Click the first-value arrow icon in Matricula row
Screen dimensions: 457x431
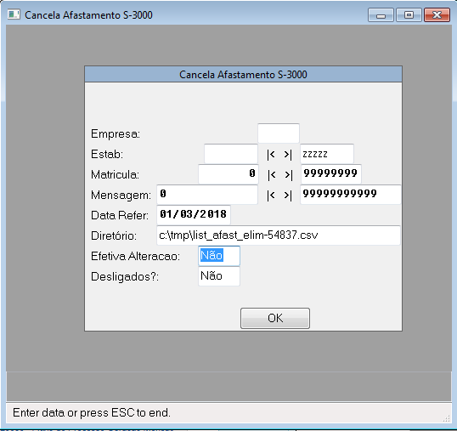(271, 174)
